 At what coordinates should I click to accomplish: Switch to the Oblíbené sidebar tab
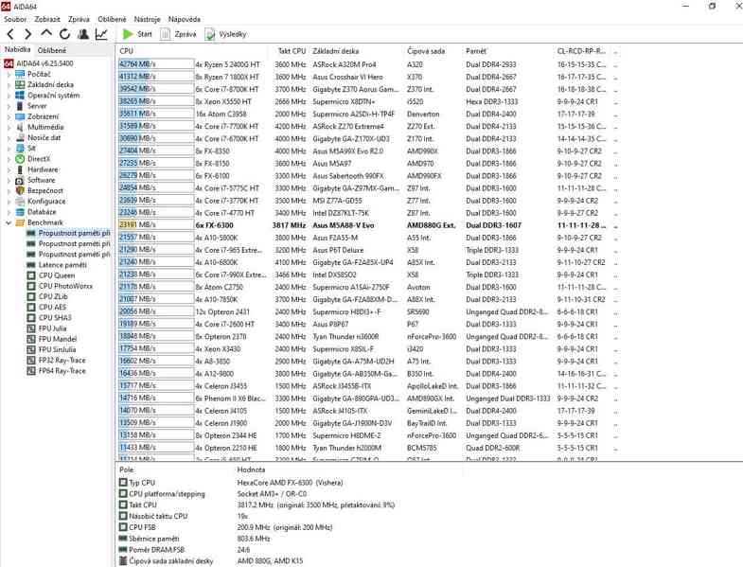pos(52,50)
